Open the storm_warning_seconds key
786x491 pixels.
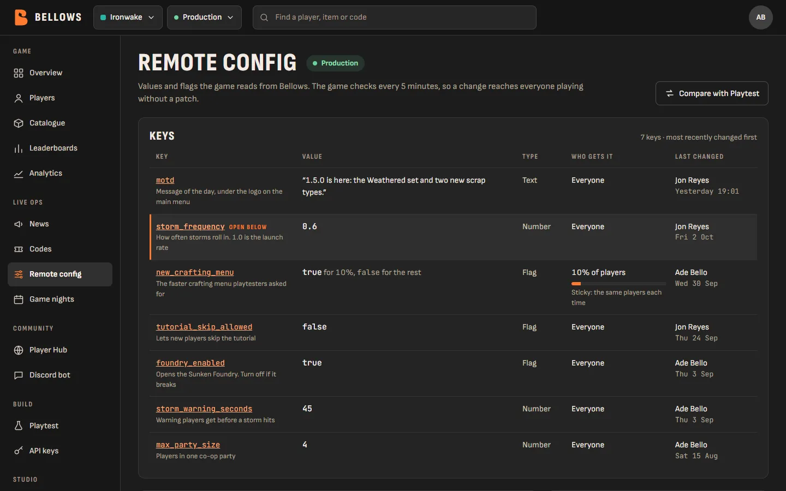pos(204,409)
